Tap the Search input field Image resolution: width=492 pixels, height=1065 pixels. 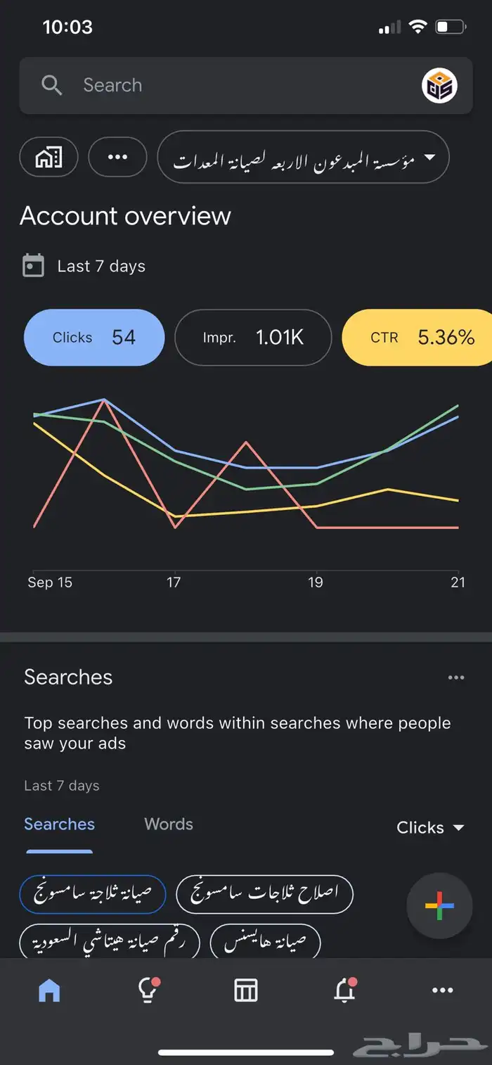(x=239, y=86)
